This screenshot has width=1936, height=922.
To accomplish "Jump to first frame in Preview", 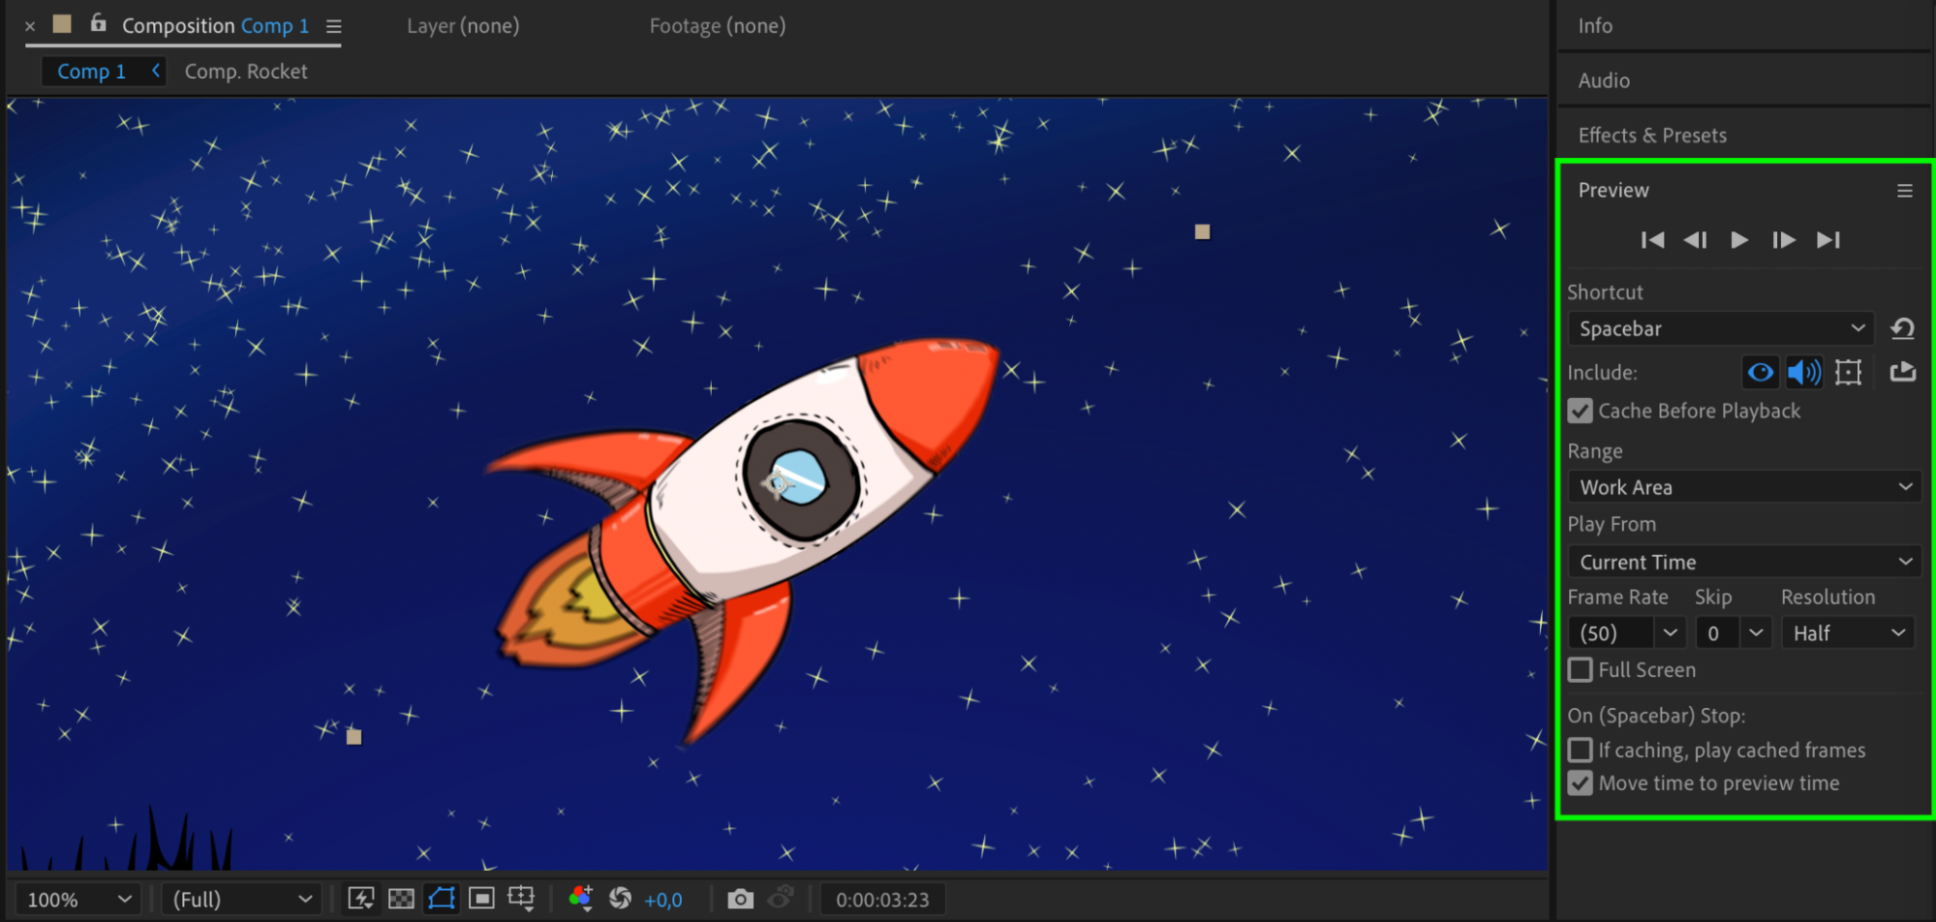I will (x=1652, y=240).
